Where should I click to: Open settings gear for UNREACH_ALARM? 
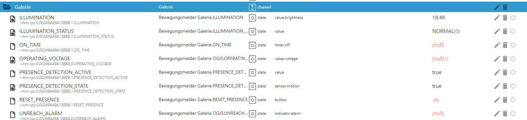(x=513, y=113)
